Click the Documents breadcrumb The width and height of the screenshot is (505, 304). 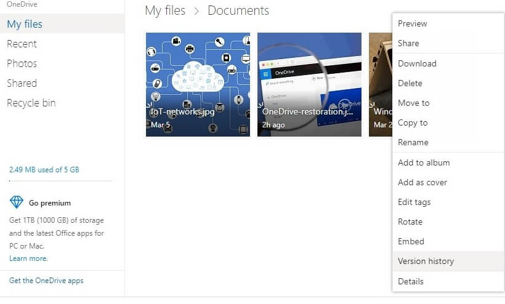pos(238,10)
